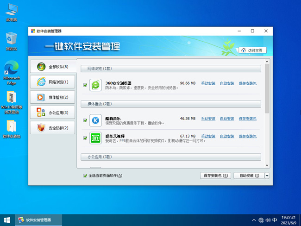Switch to the 安全防护(2) category
The height and width of the screenshot is (226, 301).
coord(52,128)
